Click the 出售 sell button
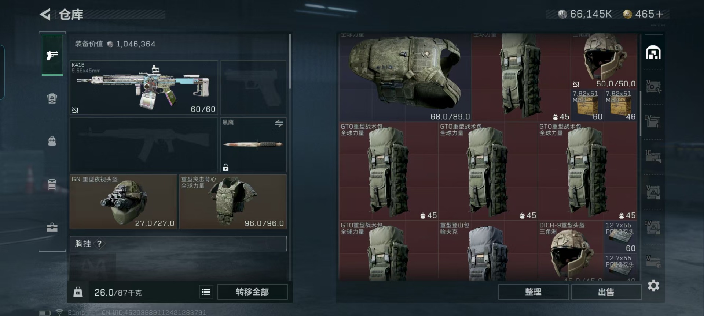Image resolution: width=704 pixels, height=316 pixels. (x=606, y=292)
